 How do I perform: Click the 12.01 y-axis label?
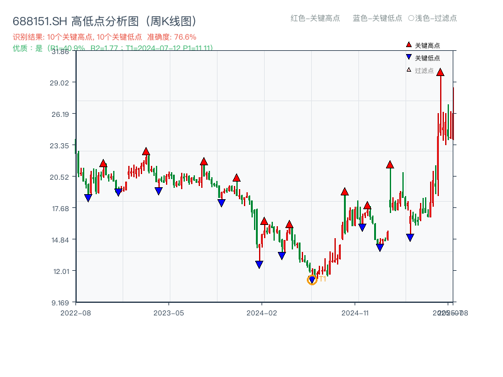click(61, 271)
